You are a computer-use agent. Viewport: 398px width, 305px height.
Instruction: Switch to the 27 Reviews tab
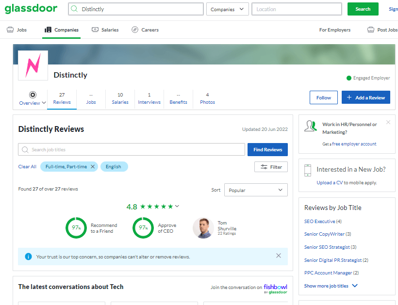[62, 98]
